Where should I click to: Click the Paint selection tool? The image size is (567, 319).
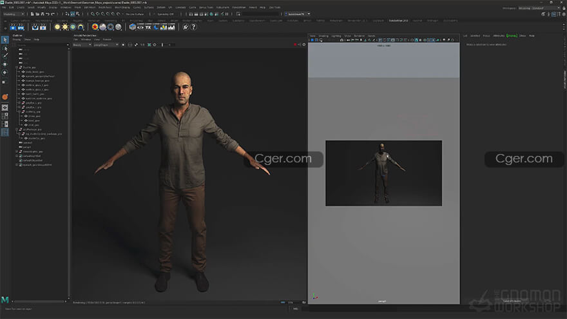[5, 56]
